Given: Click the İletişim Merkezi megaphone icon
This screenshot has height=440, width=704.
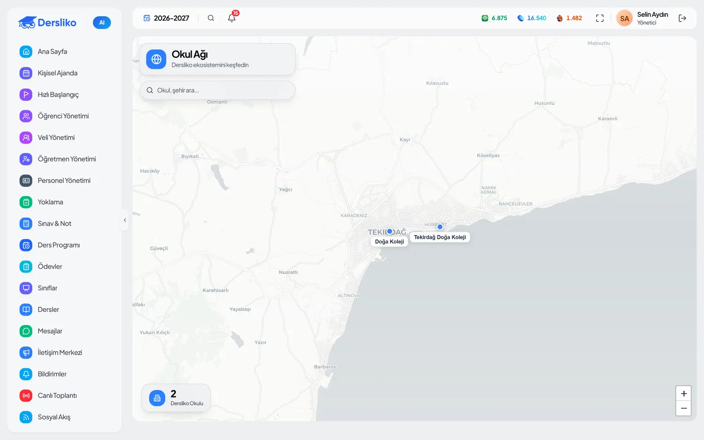Looking at the screenshot, I should [x=26, y=353].
